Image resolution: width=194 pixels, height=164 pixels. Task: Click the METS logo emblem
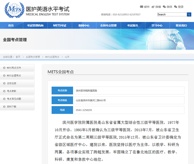tap(14, 10)
